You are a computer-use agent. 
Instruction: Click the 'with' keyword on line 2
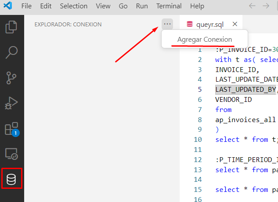click(x=224, y=59)
